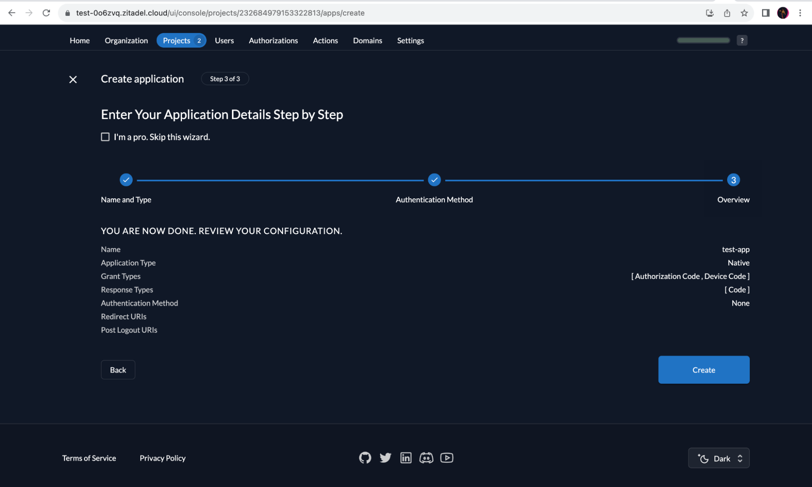Screen dimensions: 812x487
Task: Click the browser back navigation arrow
Action: [11, 13]
